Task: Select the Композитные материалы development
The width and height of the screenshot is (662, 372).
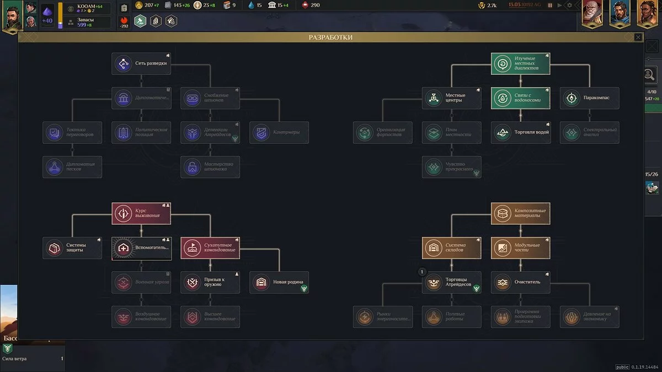Action: [x=521, y=213]
